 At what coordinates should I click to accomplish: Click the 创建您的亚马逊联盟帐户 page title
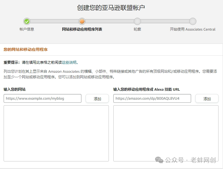coord(111,8)
